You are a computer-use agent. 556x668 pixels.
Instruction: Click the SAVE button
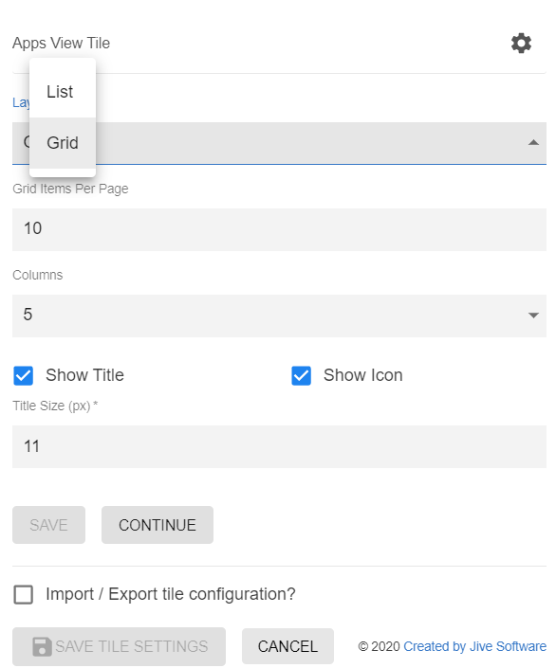tap(48, 525)
